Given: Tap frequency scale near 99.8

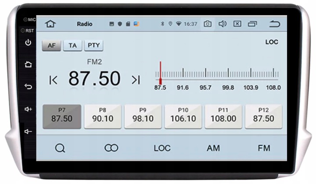Looking at the screenshot, I should (x=228, y=75).
